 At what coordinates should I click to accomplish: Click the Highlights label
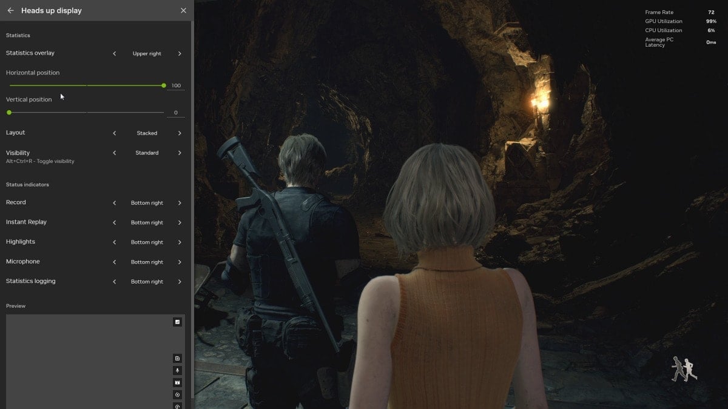pos(21,241)
